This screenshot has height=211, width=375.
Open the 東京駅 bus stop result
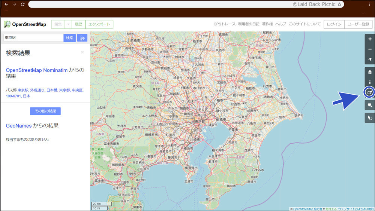click(45, 93)
